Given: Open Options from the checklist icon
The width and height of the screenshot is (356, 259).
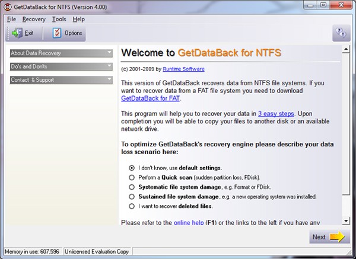Looking at the screenshot, I should pyautogui.click(x=57, y=33).
